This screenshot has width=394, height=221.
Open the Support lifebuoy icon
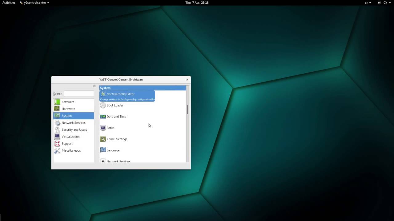(x=57, y=144)
